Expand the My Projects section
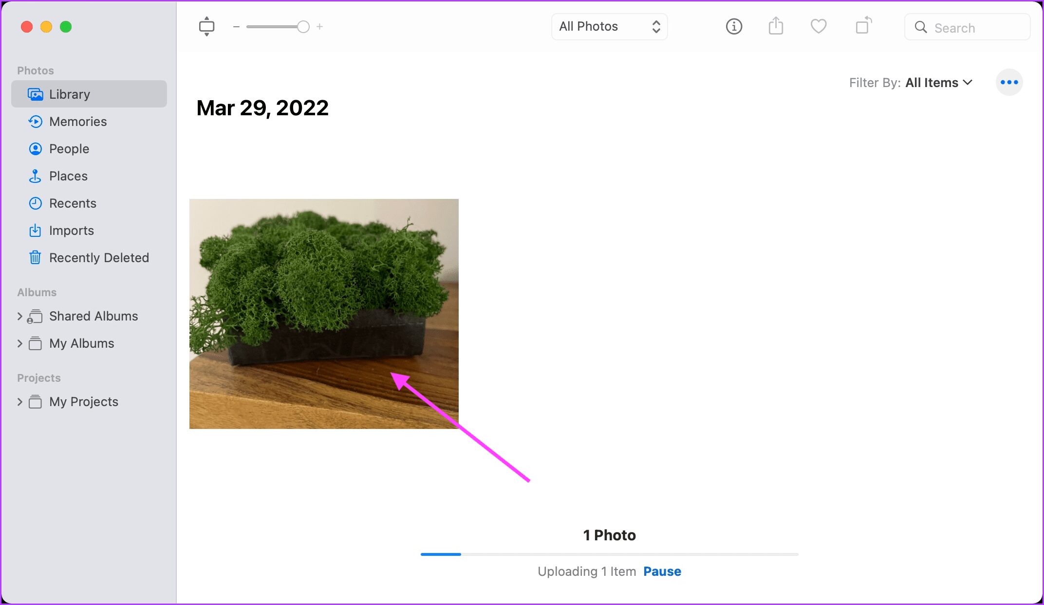The height and width of the screenshot is (605, 1044). coord(19,402)
